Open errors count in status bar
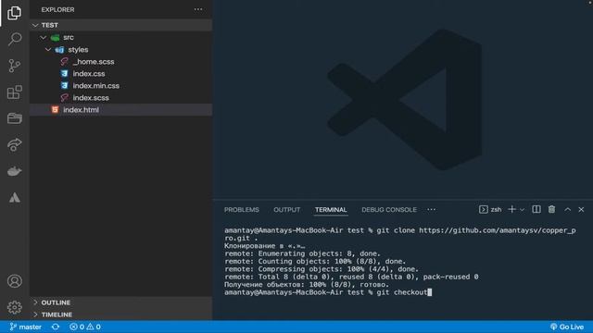This screenshot has width=593, height=333. point(77,327)
